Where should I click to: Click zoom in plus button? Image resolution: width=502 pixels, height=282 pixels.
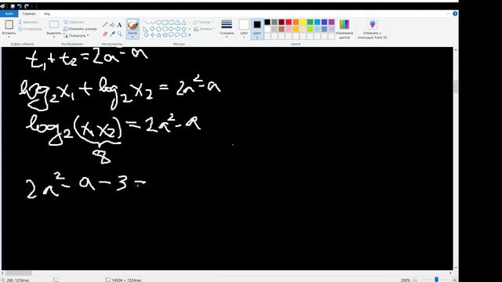point(454,280)
